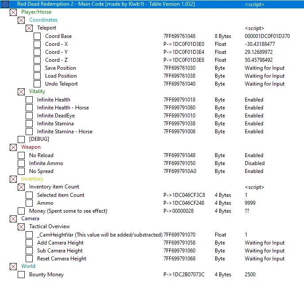Image resolution: width=304 pixels, height=290 pixels.
Task: Select the Inventory group label
Action: [32, 179]
